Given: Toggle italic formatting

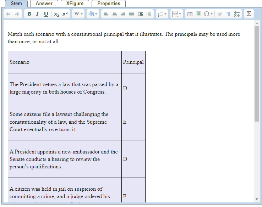Looking at the screenshot, I should point(37,14).
